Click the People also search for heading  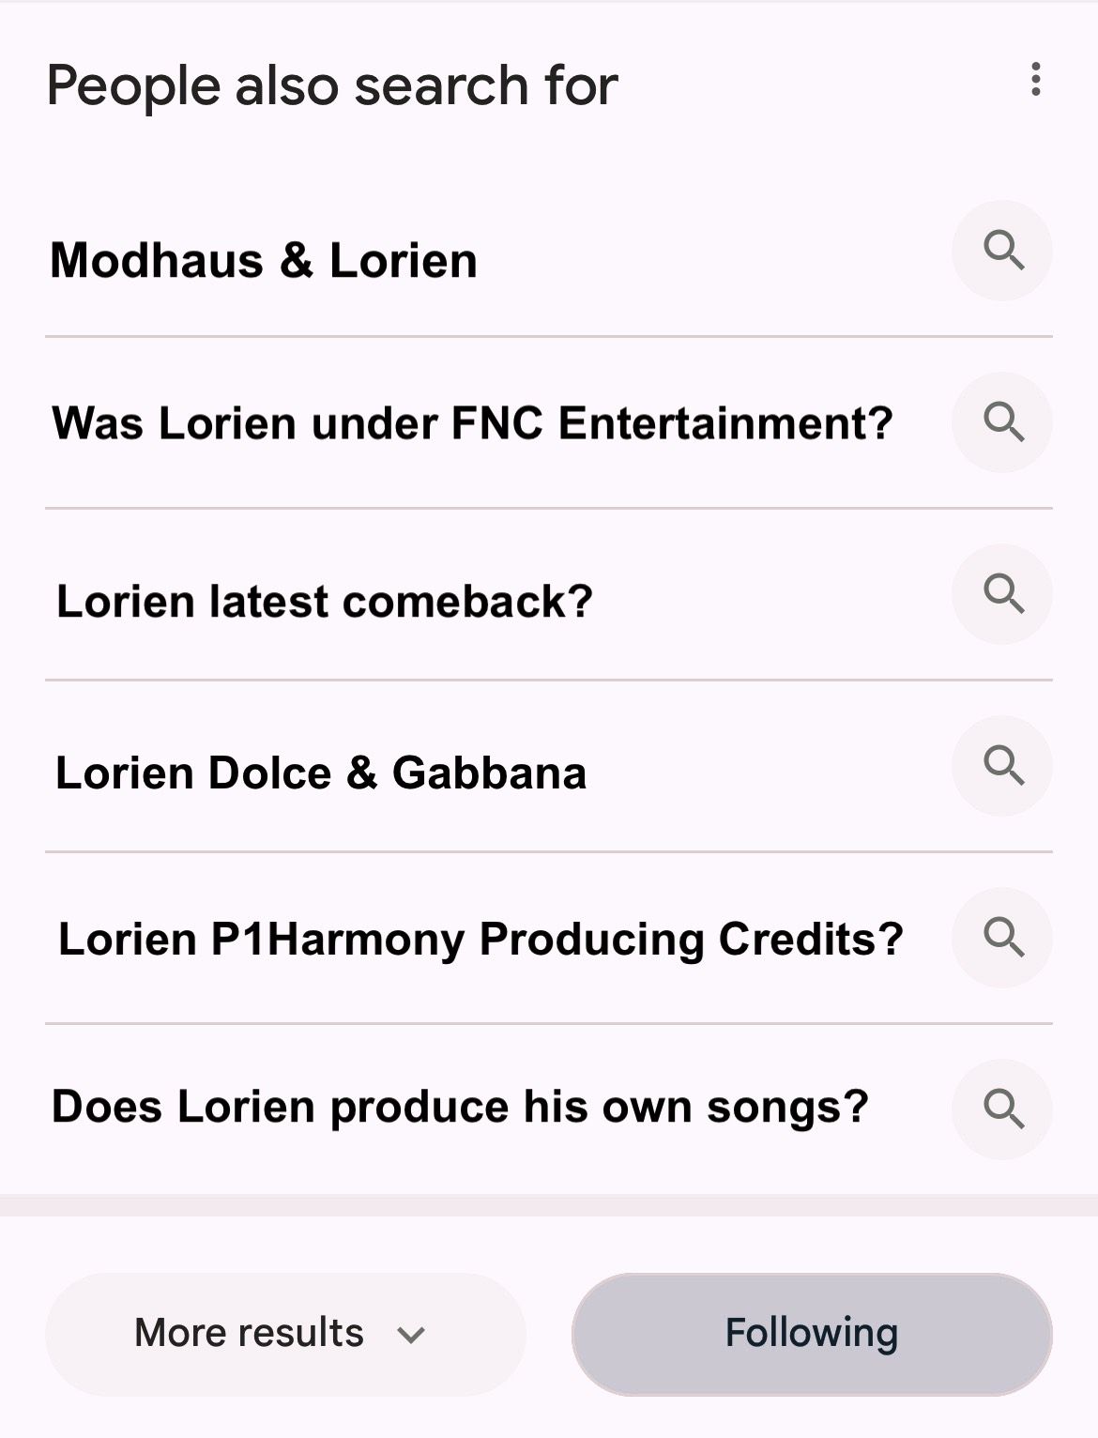point(332,85)
